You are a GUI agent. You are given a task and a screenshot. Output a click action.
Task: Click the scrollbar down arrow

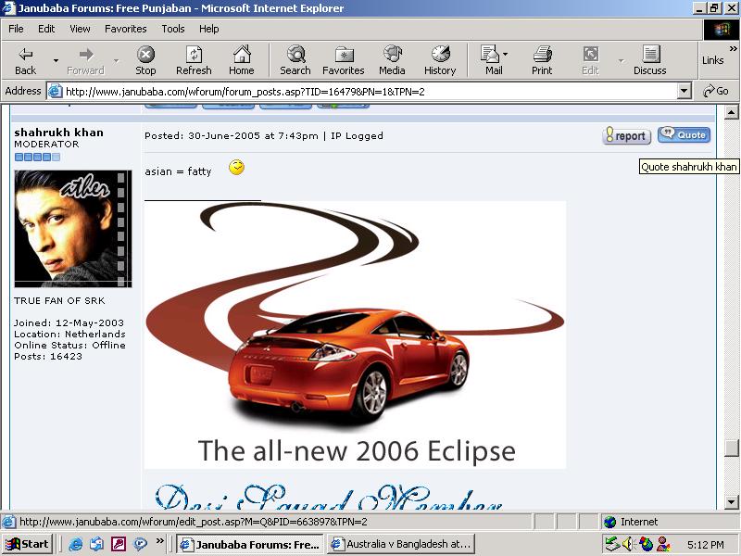[x=731, y=502]
